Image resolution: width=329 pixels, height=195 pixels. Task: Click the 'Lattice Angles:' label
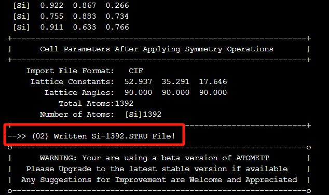pos(79,93)
